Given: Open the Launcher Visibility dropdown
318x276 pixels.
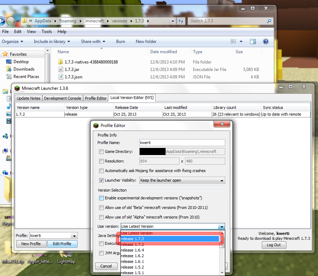Looking at the screenshot, I should point(182,180).
